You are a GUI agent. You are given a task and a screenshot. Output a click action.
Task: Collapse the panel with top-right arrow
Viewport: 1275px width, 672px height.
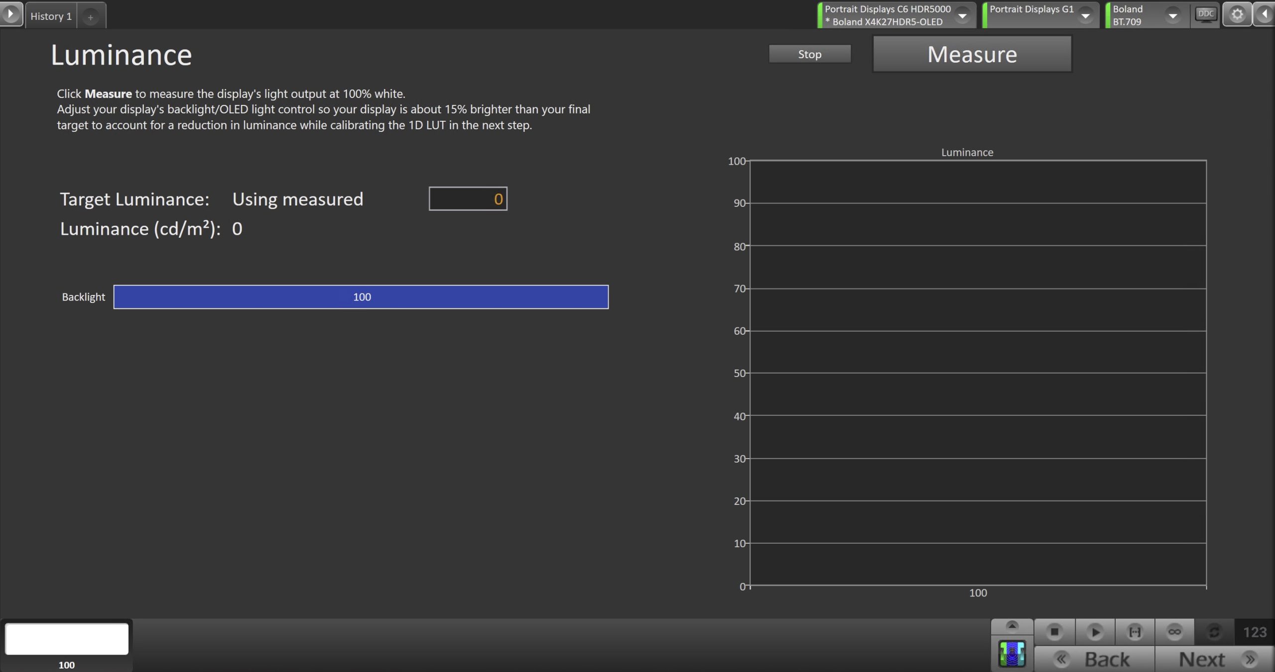pyautogui.click(x=1265, y=14)
